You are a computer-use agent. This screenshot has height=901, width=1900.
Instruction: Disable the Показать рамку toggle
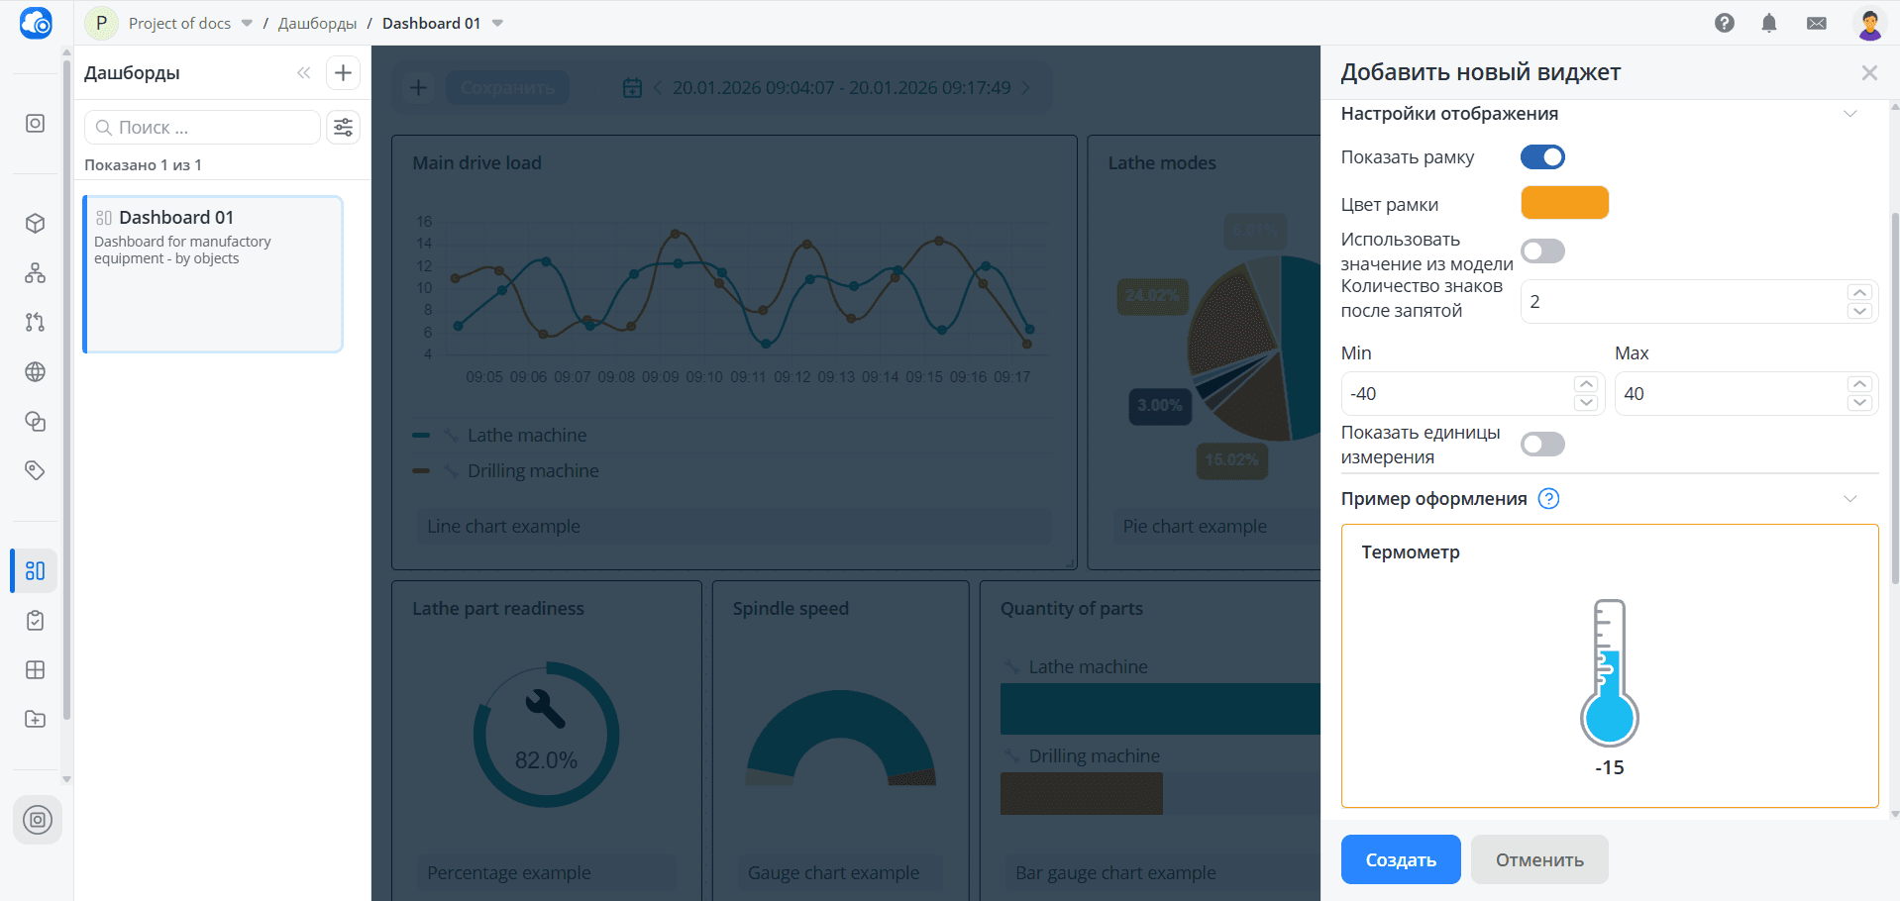1542,157
